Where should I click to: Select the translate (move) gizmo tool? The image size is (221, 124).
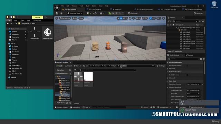pyautogui.click(x=121, y=18)
